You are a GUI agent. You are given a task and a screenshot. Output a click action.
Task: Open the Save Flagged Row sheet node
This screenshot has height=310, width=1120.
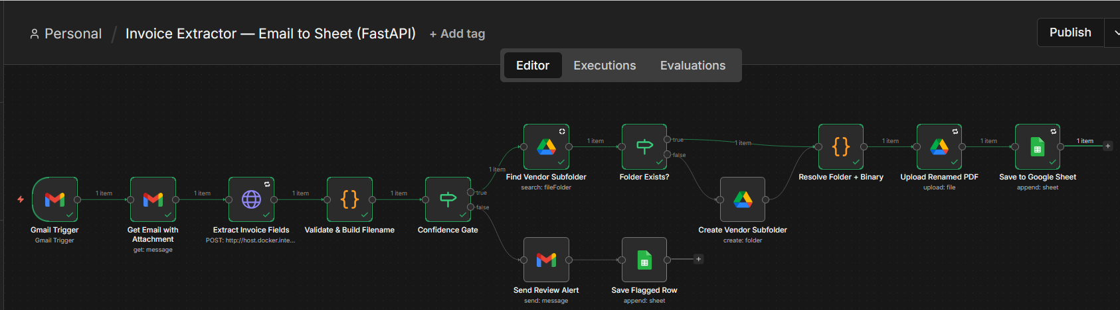point(644,260)
